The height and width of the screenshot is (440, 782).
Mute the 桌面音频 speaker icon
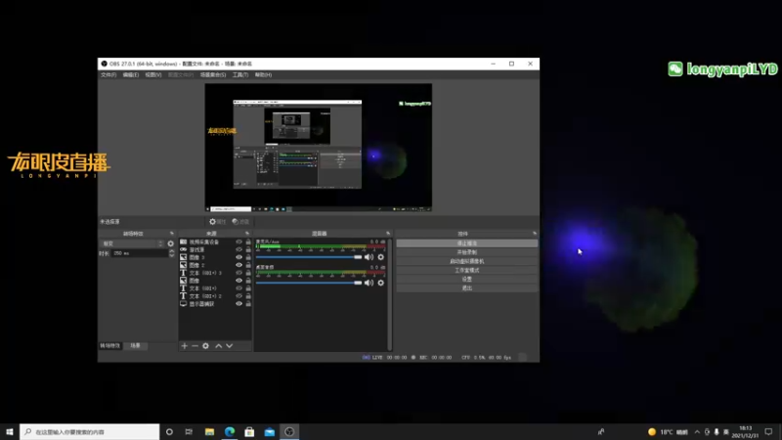pos(369,283)
